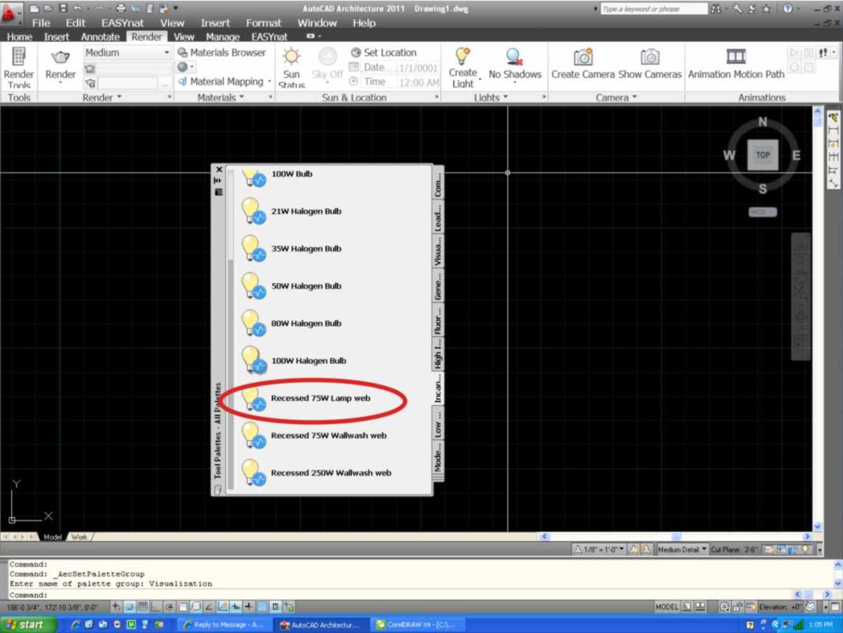Open the Format menu
The width and height of the screenshot is (843, 633).
click(x=264, y=23)
